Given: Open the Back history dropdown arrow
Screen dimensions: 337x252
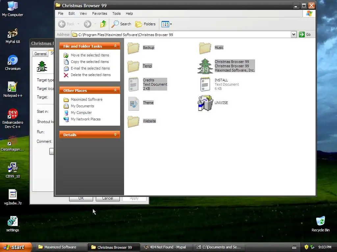Looking at the screenshot, I should 78,24.
